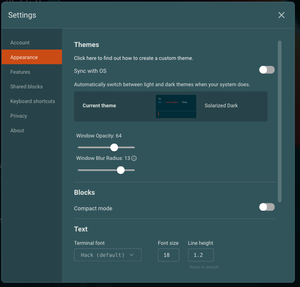Click the Window Opacity slider handle

point(114,147)
